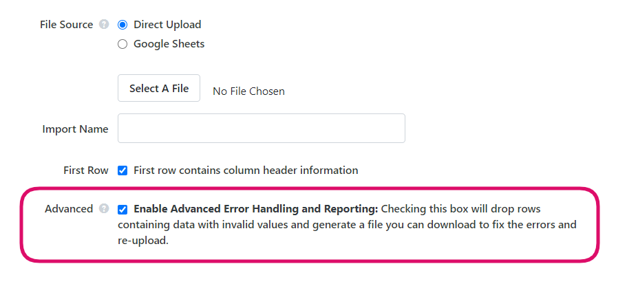The image size is (627, 308).
Task: Select the Direct Upload radio button
Action: coord(123,25)
